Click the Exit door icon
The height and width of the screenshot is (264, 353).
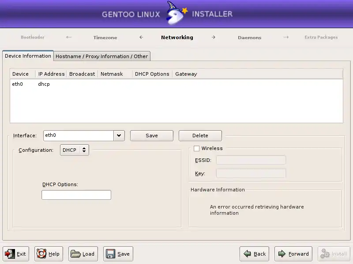(10, 254)
